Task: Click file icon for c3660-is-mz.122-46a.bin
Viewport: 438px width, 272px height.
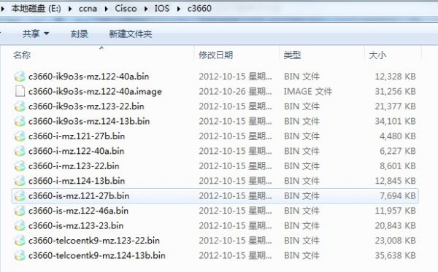Action: click(x=20, y=211)
